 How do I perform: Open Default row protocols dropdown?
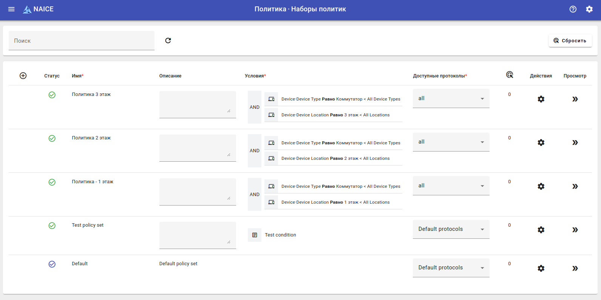451,268
